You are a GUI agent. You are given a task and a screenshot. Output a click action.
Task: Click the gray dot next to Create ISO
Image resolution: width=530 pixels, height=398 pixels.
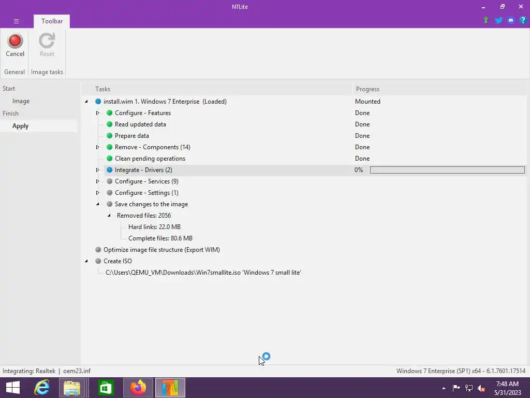point(98,261)
